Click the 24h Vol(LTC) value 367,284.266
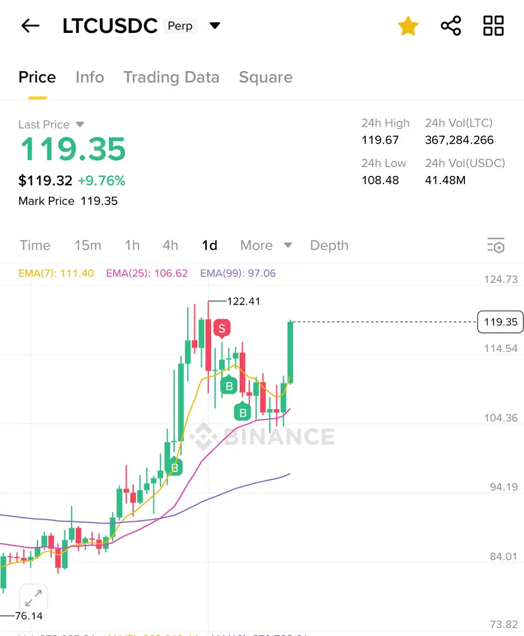This screenshot has width=524, height=636. click(x=459, y=140)
